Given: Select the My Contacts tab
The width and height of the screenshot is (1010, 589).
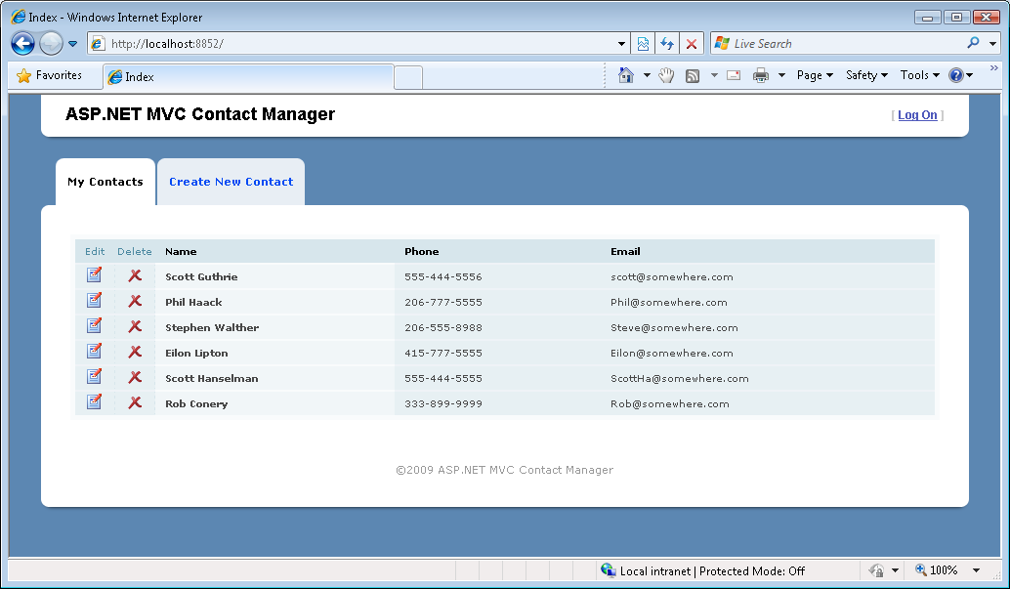Looking at the screenshot, I should (x=105, y=182).
